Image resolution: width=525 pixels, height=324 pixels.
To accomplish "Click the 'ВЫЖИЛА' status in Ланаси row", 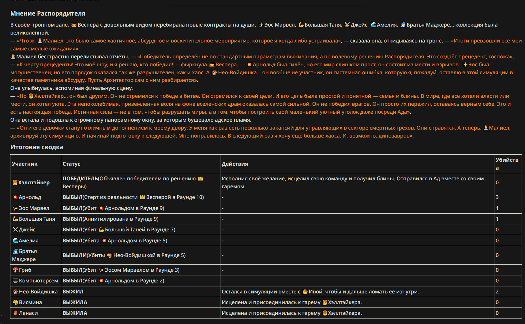I will (x=75, y=313).
